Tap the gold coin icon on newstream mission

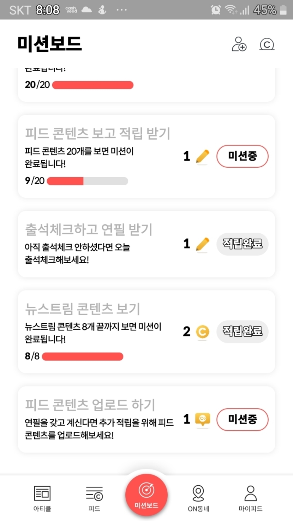[x=202, y=332]
